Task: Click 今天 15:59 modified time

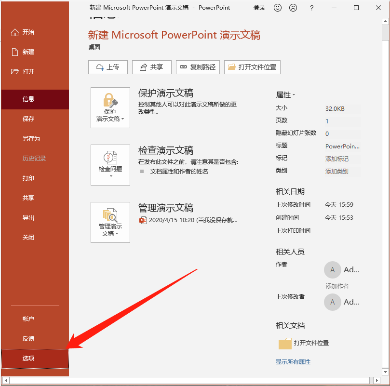Action: [x=339, y=205]
